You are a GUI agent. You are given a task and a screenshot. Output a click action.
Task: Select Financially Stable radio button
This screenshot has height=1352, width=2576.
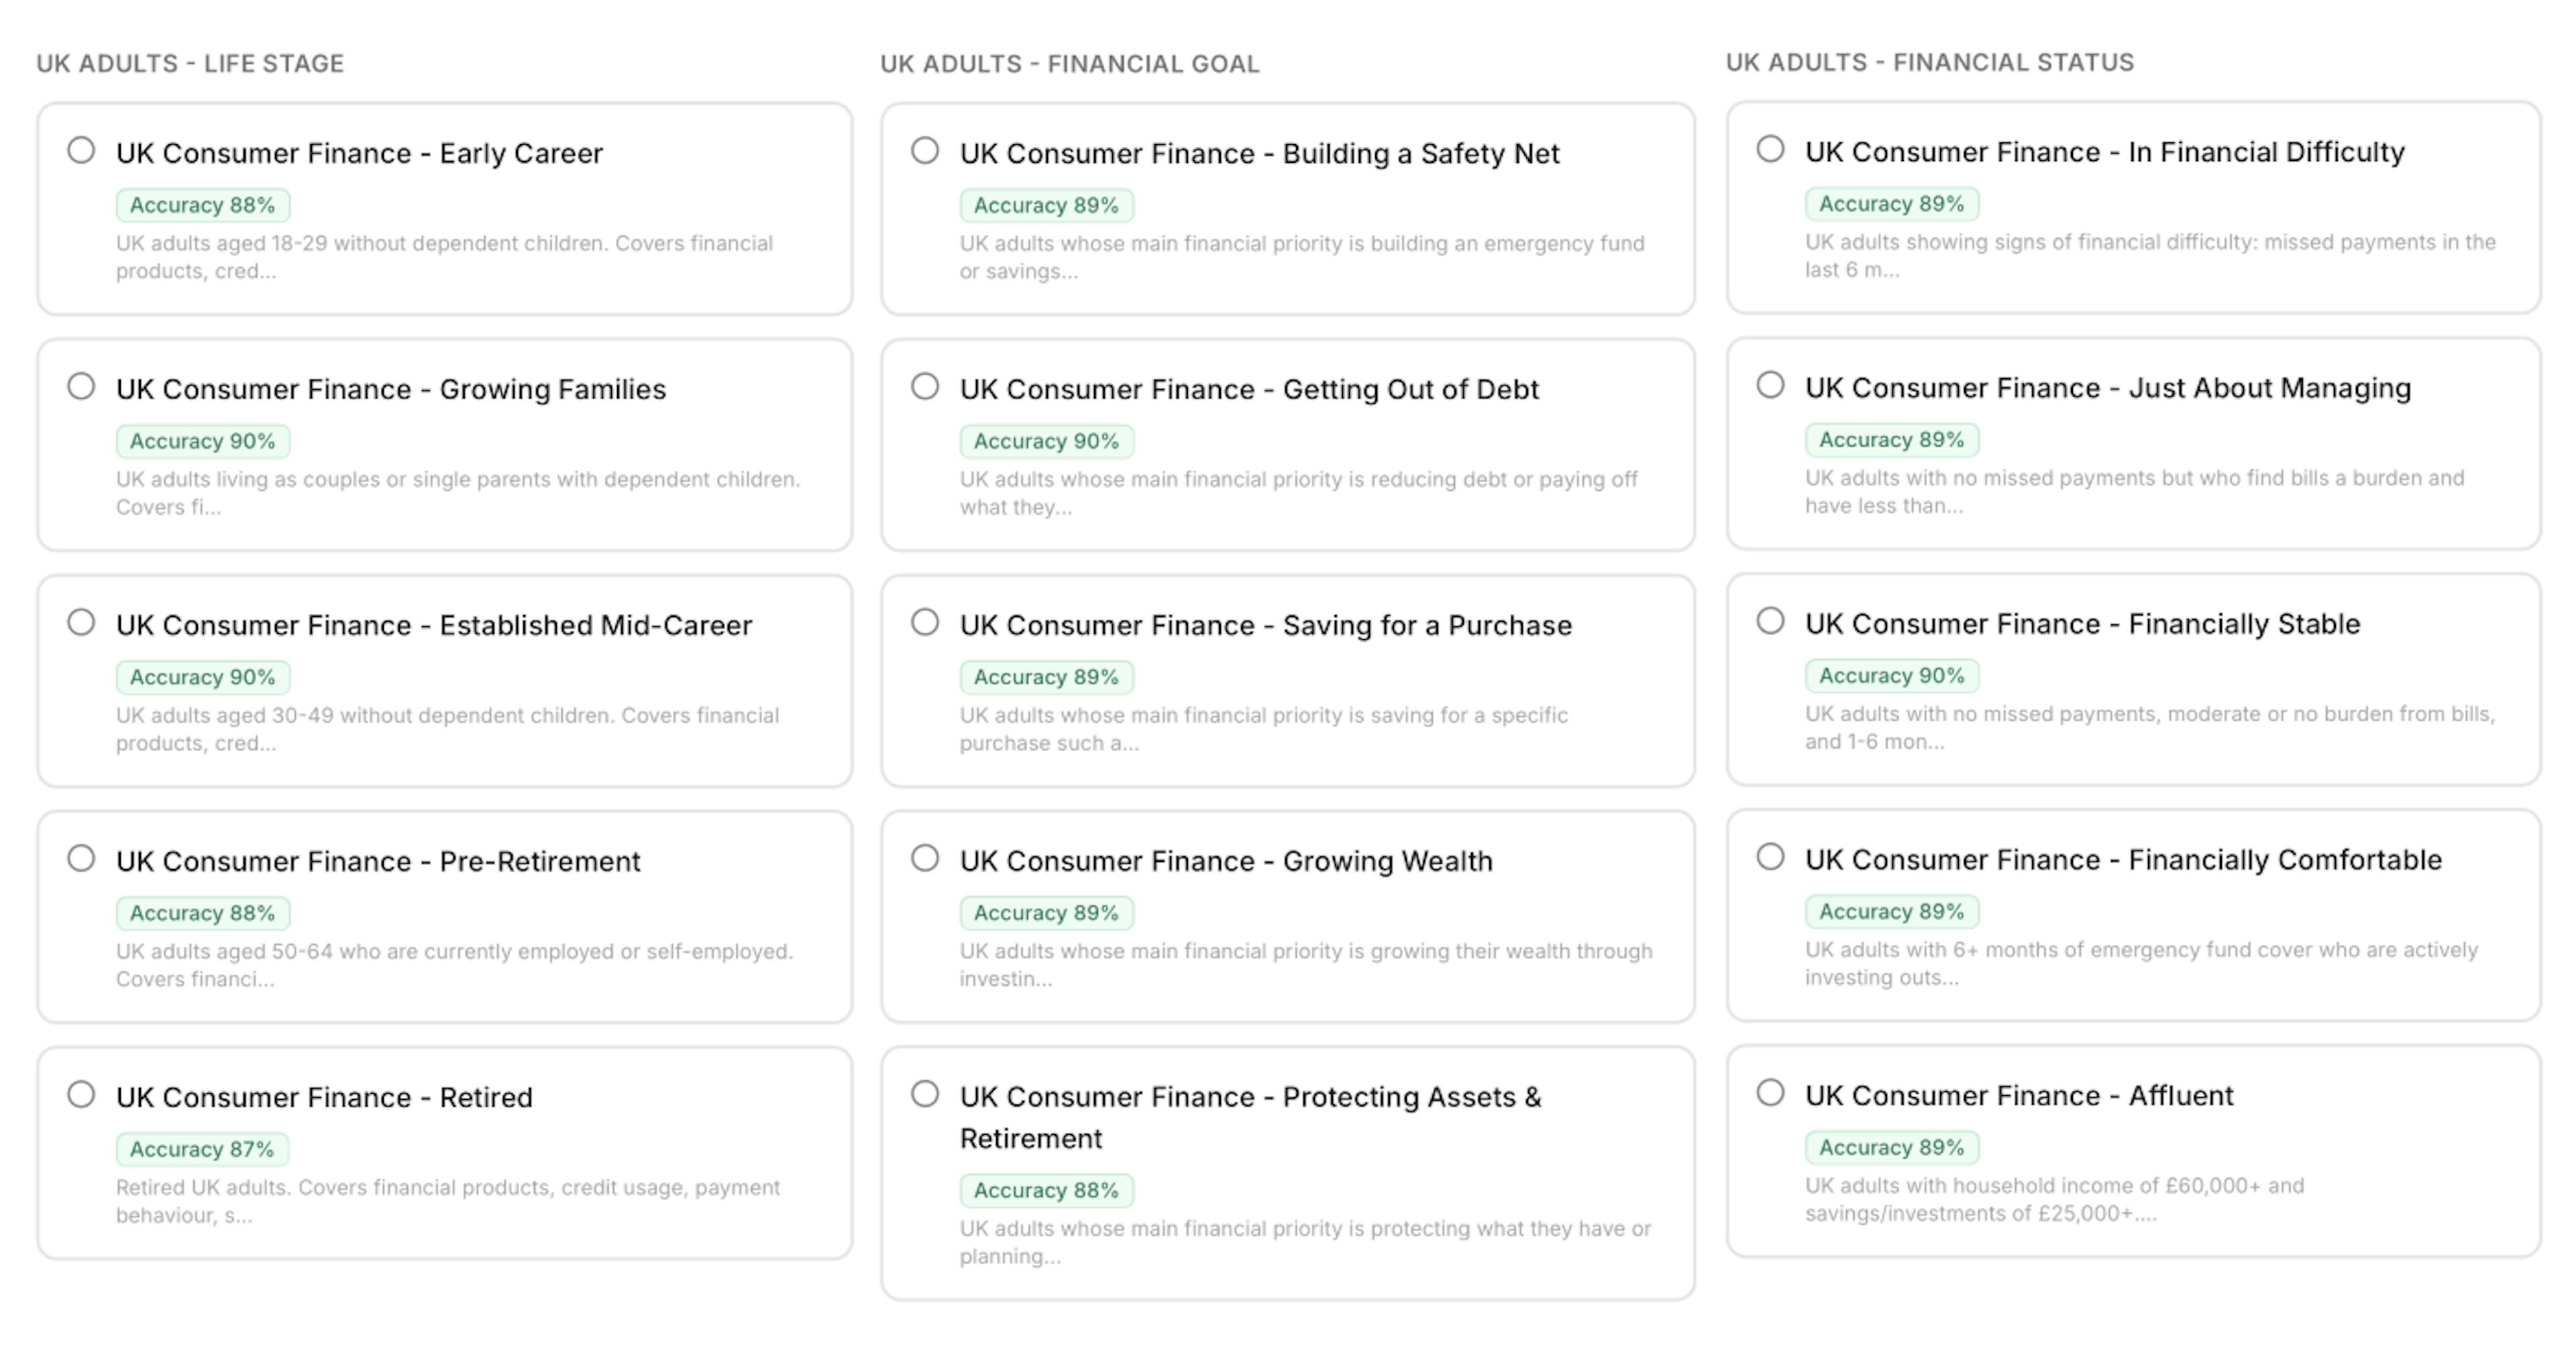[x=1770, y=621]
